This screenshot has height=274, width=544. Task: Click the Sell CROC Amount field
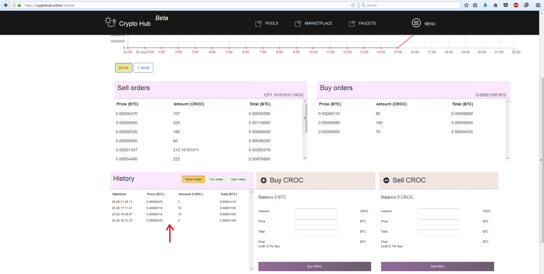(438, 212)
